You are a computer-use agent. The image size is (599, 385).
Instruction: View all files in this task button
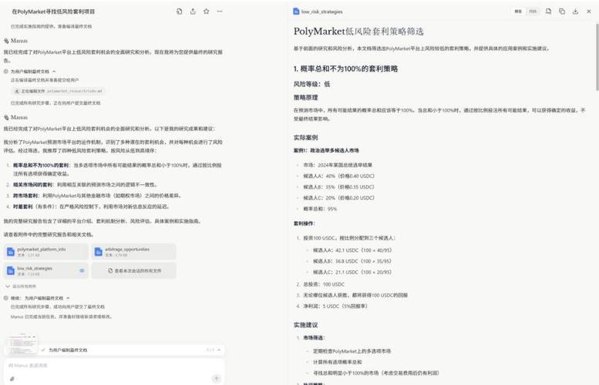(133, 270)
